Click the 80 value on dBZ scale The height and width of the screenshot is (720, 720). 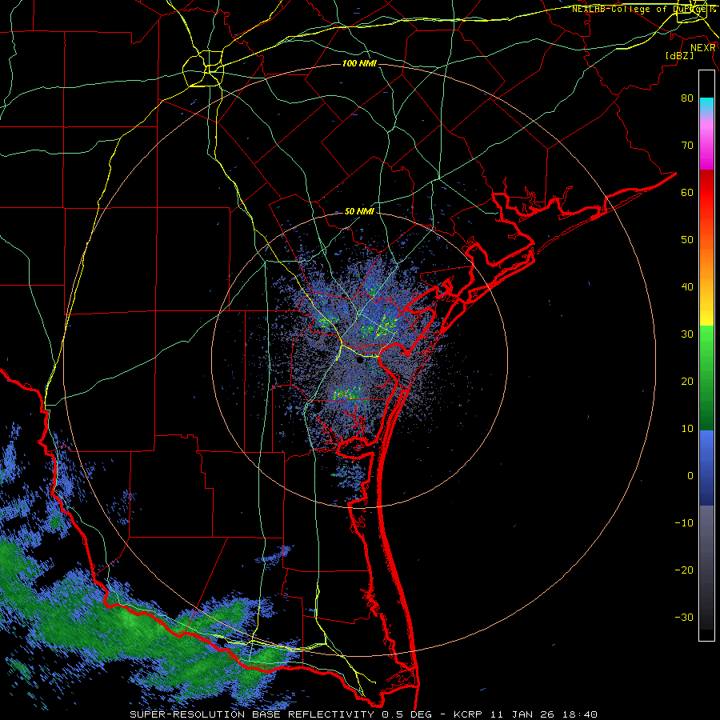pos(687,98)
